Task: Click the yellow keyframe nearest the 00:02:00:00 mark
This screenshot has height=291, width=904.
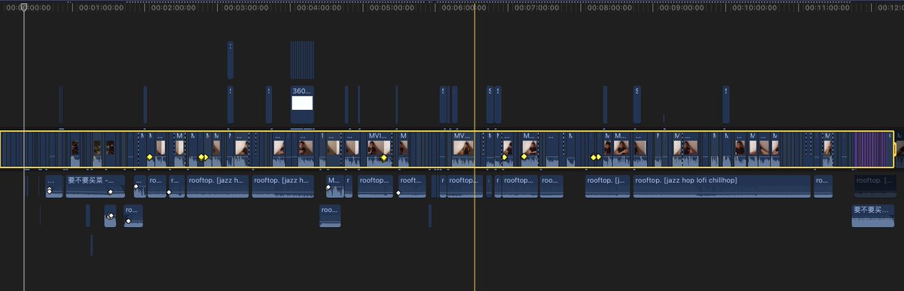Action: click(150, 157)
